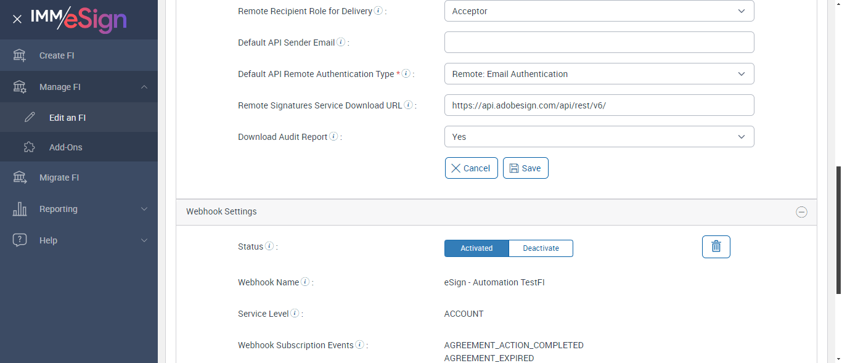The height and width of the screenshot is (363, 842).
Task: Open the Add-Ons menu item
Action: 65,147
